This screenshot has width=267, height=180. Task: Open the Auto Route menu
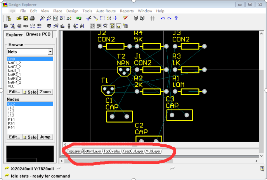click(106, 11)
